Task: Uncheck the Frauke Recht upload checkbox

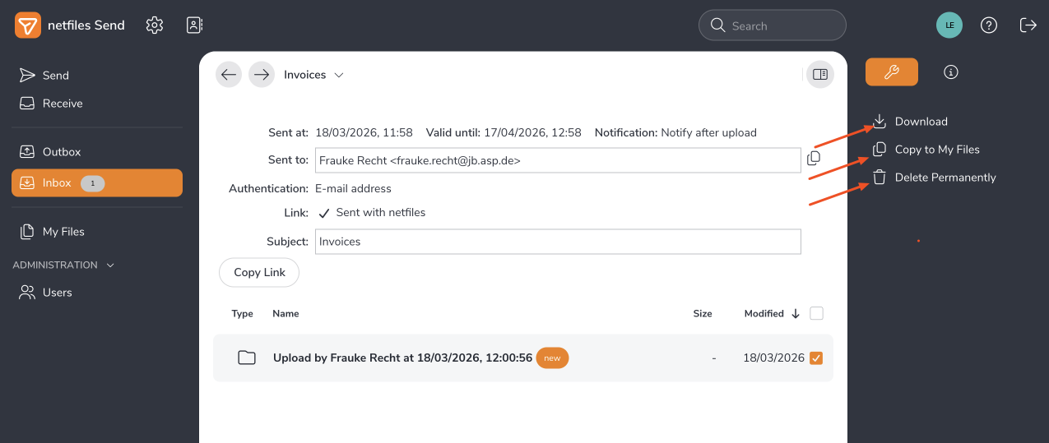Action: click(816, 358)
